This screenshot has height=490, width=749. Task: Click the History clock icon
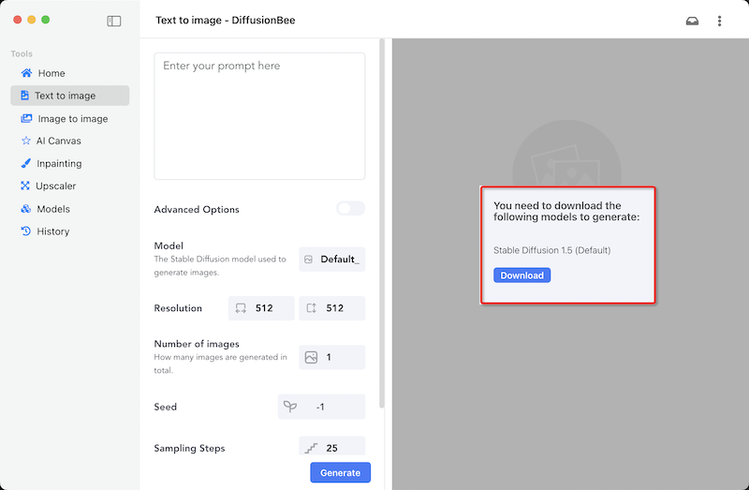click(26, 230)
